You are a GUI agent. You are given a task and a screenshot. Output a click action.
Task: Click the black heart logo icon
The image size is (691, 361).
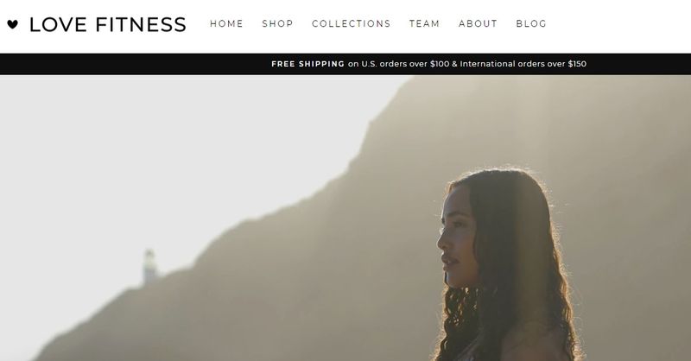click(13, 24)
